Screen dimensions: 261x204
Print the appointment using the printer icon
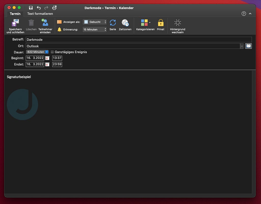(x=55, y=8)
